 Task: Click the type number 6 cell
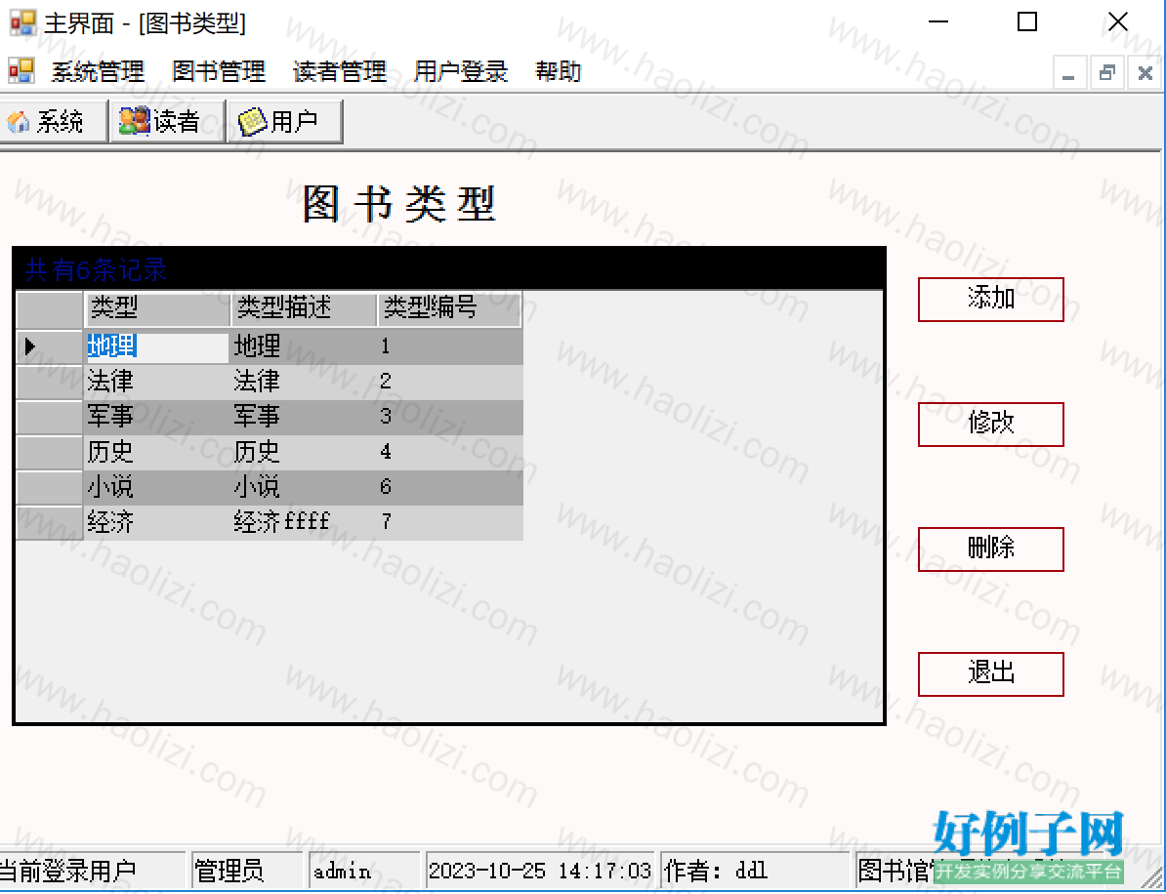click(449, 487)
